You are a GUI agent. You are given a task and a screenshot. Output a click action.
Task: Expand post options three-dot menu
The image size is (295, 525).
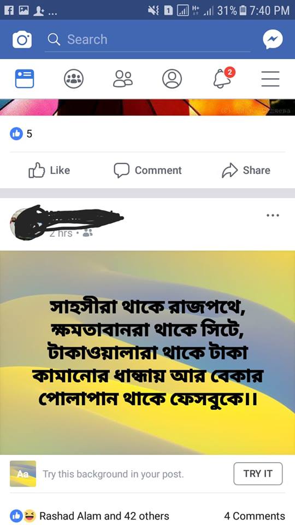coord(273,215)
